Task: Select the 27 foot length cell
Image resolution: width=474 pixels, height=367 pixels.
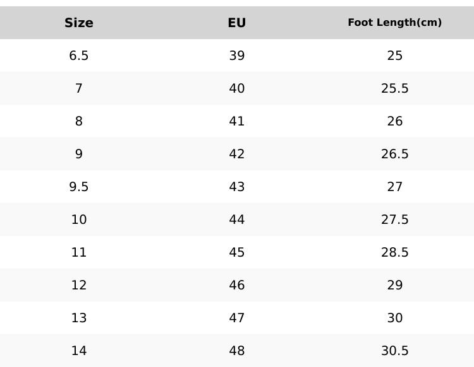Action: pyautogui.click(x=394, y=187)
